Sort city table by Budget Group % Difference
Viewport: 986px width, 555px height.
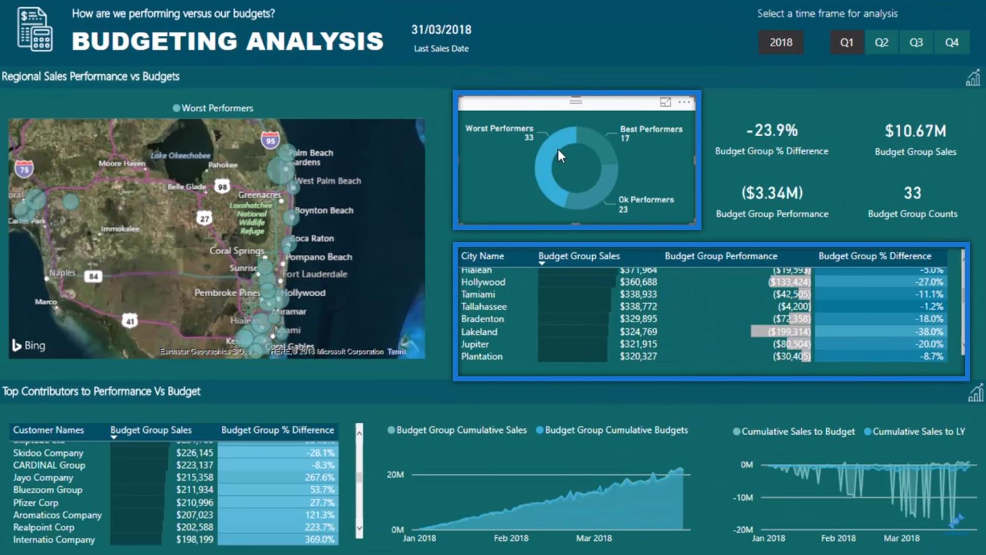click(874, 256)
